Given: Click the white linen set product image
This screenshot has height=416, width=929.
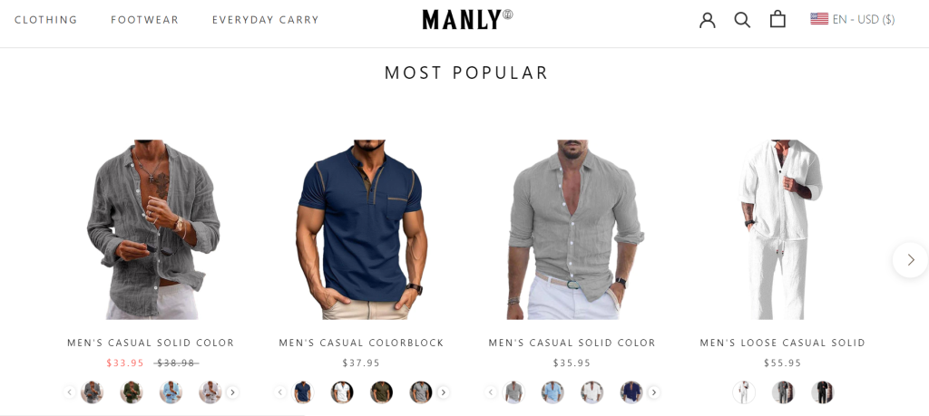Looking at the screenshot, I should [783, 229].
